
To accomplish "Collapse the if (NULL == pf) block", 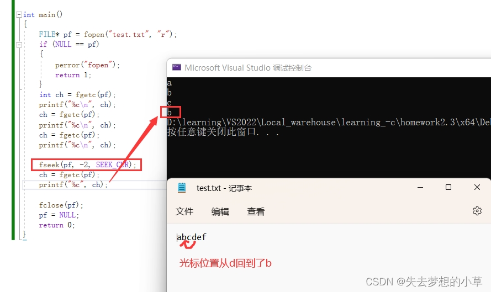I will 19,45.
